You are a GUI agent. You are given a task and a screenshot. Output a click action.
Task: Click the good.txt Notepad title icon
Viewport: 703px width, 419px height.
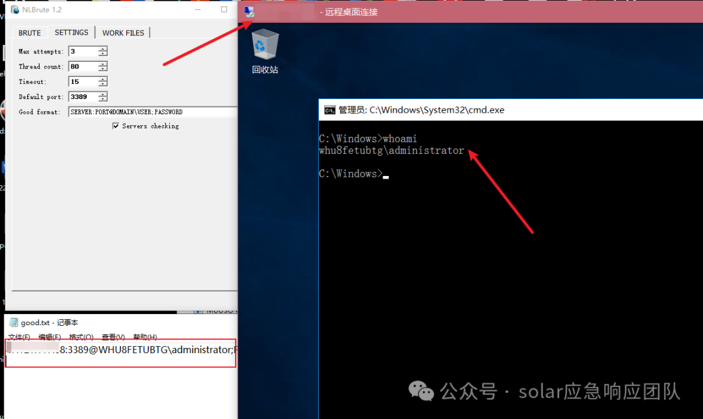coord(14,323)
